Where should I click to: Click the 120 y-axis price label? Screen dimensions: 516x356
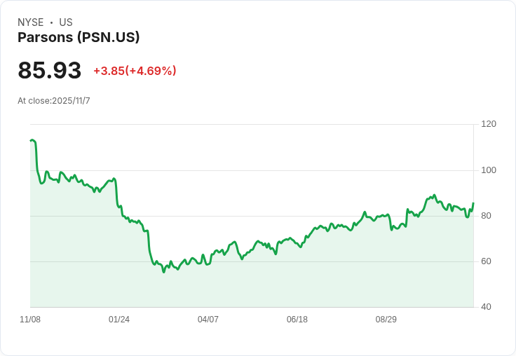pos(489,124)
